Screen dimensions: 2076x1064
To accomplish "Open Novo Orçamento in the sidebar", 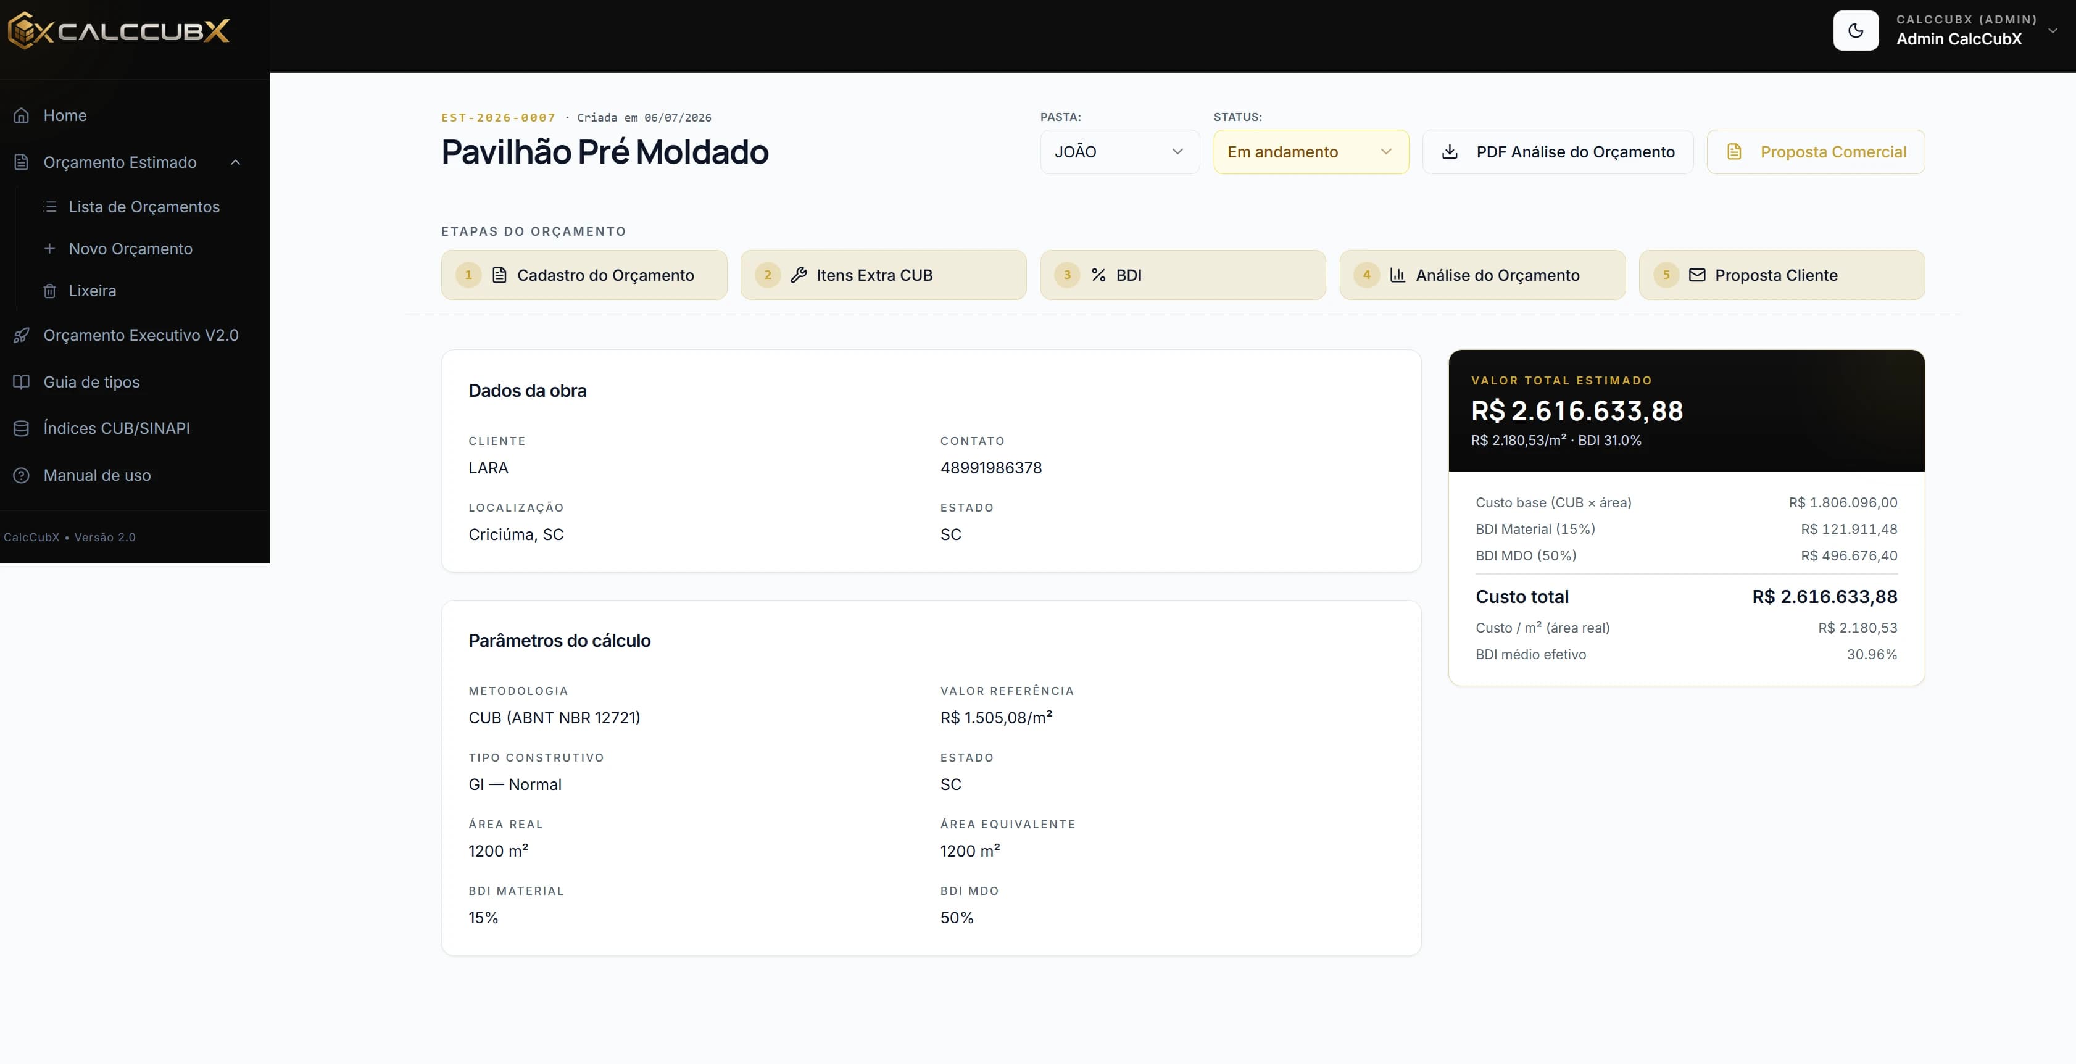I will [x=131, y=248].
